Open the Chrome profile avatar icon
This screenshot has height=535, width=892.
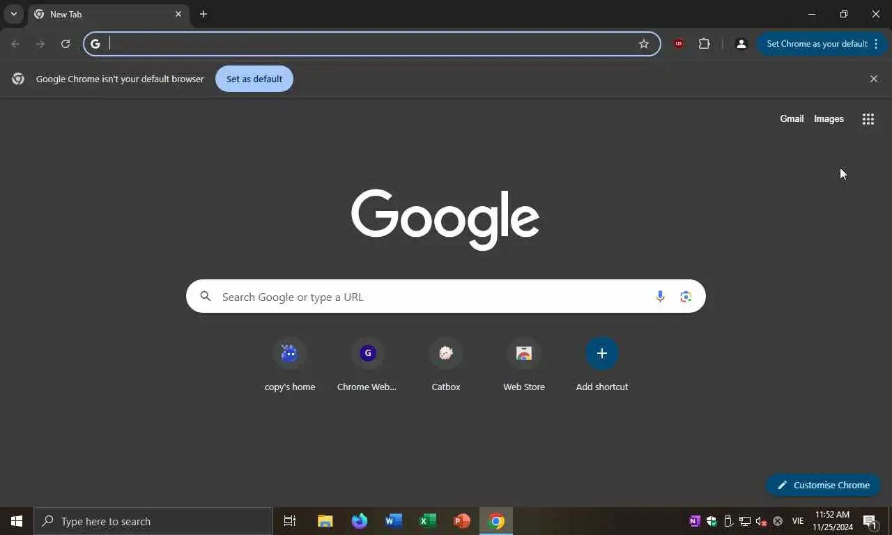741,44
